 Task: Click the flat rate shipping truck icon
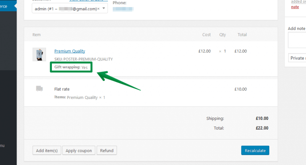(39, 89)
